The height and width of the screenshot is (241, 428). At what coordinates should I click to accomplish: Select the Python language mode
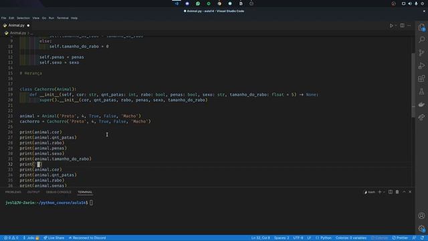pyautogui.click(x=324, y=238)
